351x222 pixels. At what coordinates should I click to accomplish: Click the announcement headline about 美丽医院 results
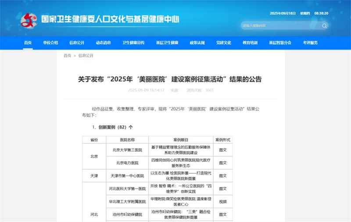coord(170,79)
